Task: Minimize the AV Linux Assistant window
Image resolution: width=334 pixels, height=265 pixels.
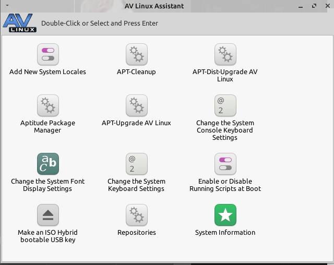Action: click(x=301, y=6)
